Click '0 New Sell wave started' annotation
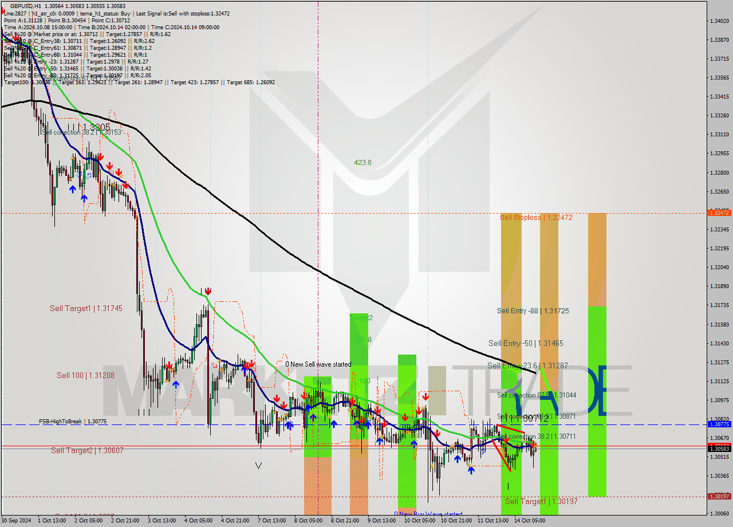The width and height of the screenshot is (733, 527). pyautogui.click(x=318, y=364)
